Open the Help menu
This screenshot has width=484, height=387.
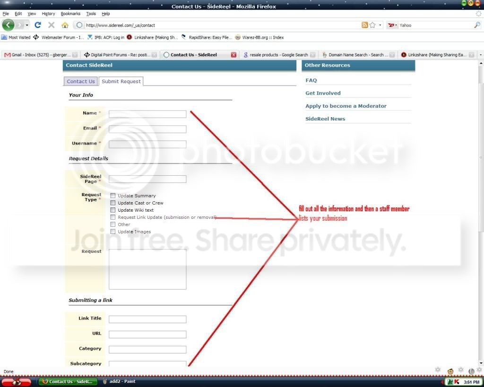coord(105,14)
